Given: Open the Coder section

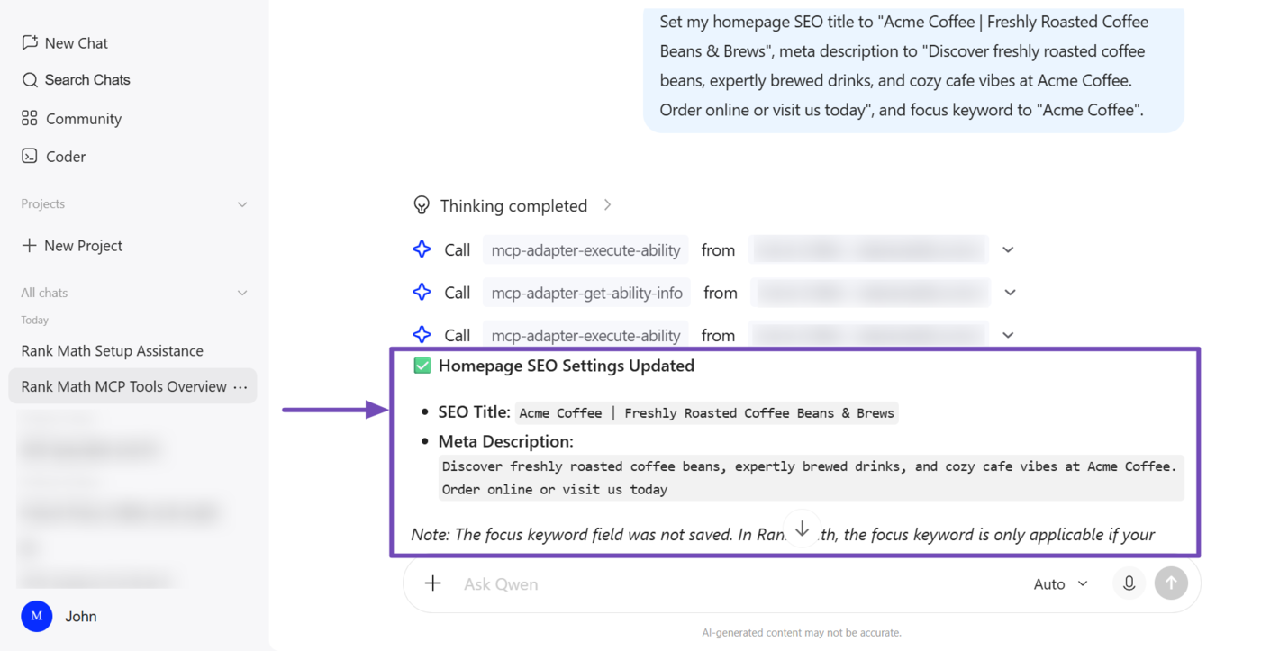Looking at the screenshot, I should click(53, 156).
